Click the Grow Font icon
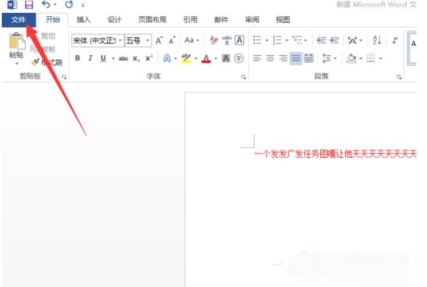 click(159, 40)
